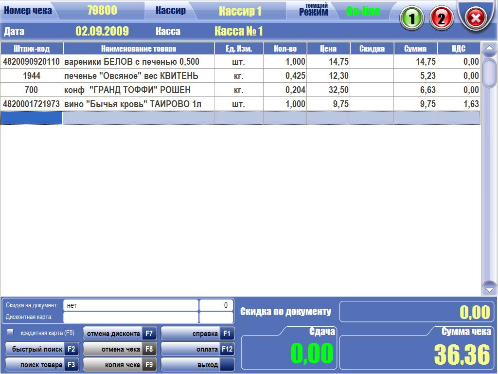Click the F1 key badge for справка
This screenshot has width=498, height=374.
tap(227, 334)
